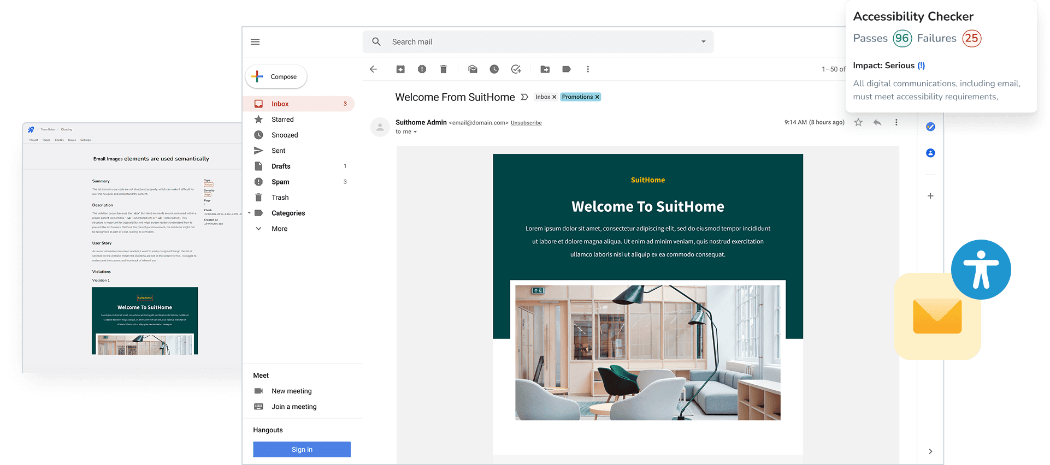The height and width of the screenshot is (465, 1050).
Task: Click the Failure type badge
Action: 209,185
